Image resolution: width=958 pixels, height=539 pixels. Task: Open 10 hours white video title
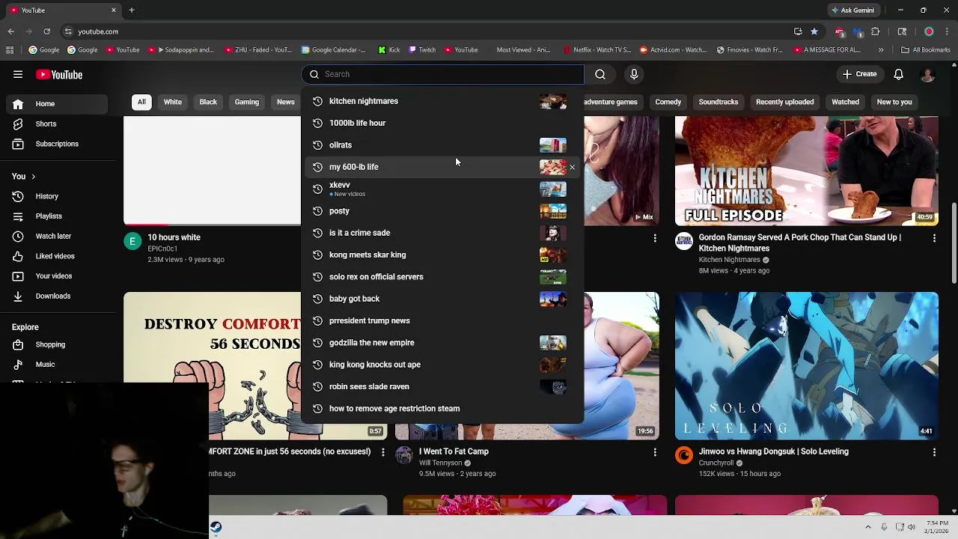(x=174, y=237)
